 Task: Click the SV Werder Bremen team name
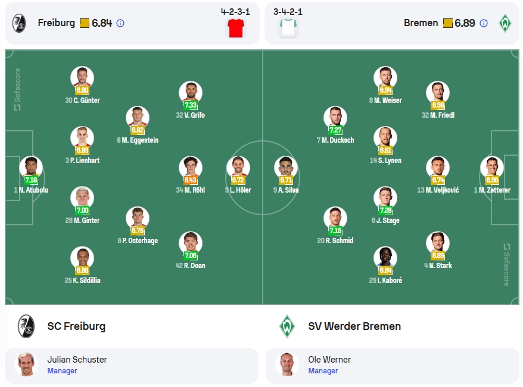354,326
